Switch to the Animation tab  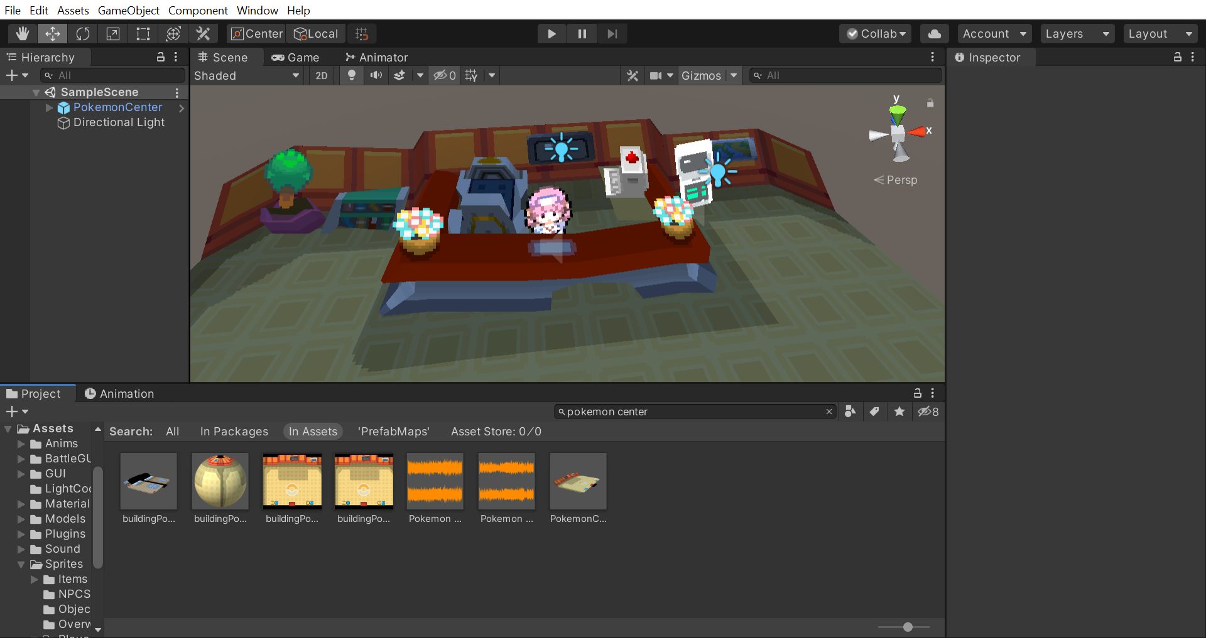click(x=119, y=393)
